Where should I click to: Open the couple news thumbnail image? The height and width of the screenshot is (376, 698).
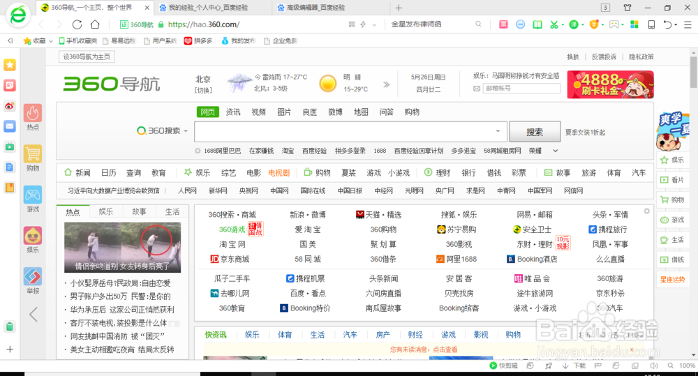(x=122, y=248)
